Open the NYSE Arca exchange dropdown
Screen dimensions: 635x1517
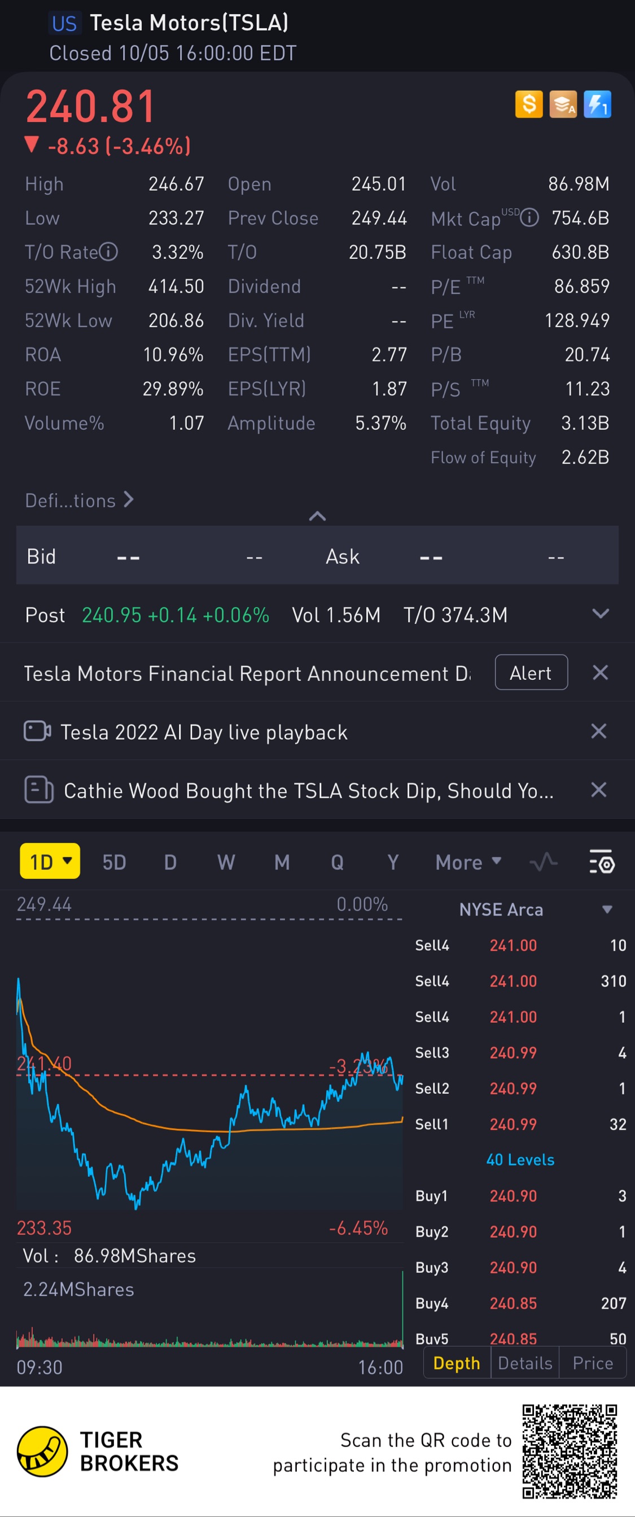(607, 909)
